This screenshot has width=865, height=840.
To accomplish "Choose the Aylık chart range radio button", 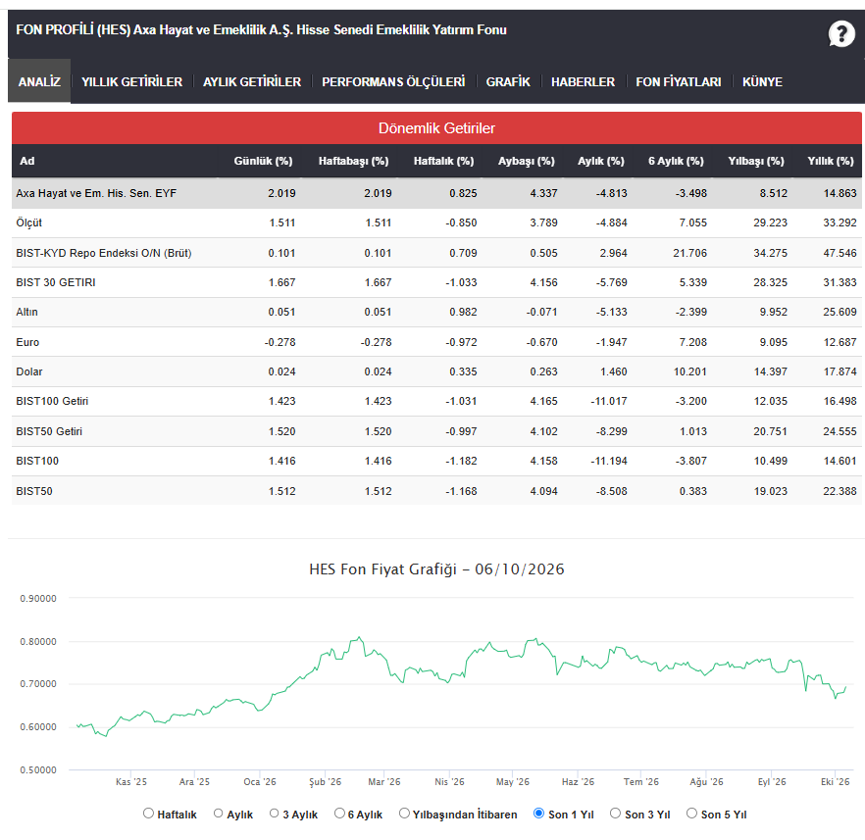I will (x=219, y=813).
